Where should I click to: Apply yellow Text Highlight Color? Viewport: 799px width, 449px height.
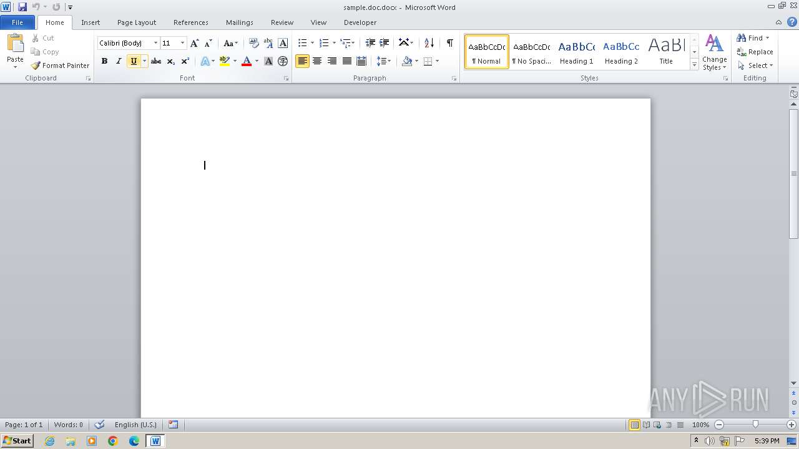pos(225,61)
